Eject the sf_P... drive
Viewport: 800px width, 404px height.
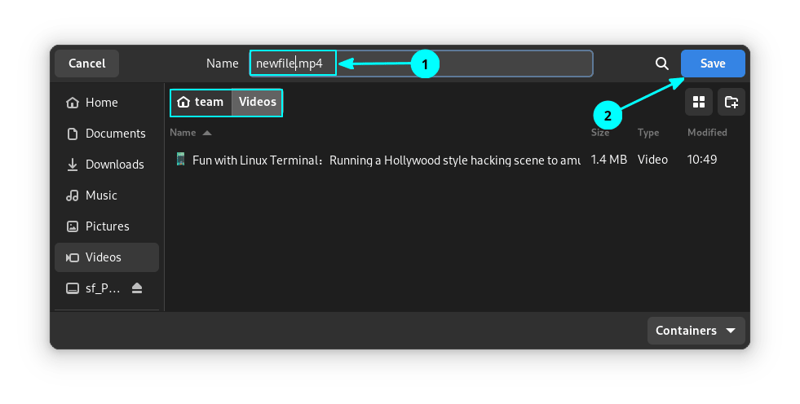(137, 288)
